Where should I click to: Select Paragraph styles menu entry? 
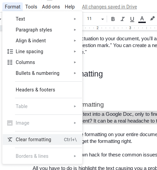click(42, 30)
